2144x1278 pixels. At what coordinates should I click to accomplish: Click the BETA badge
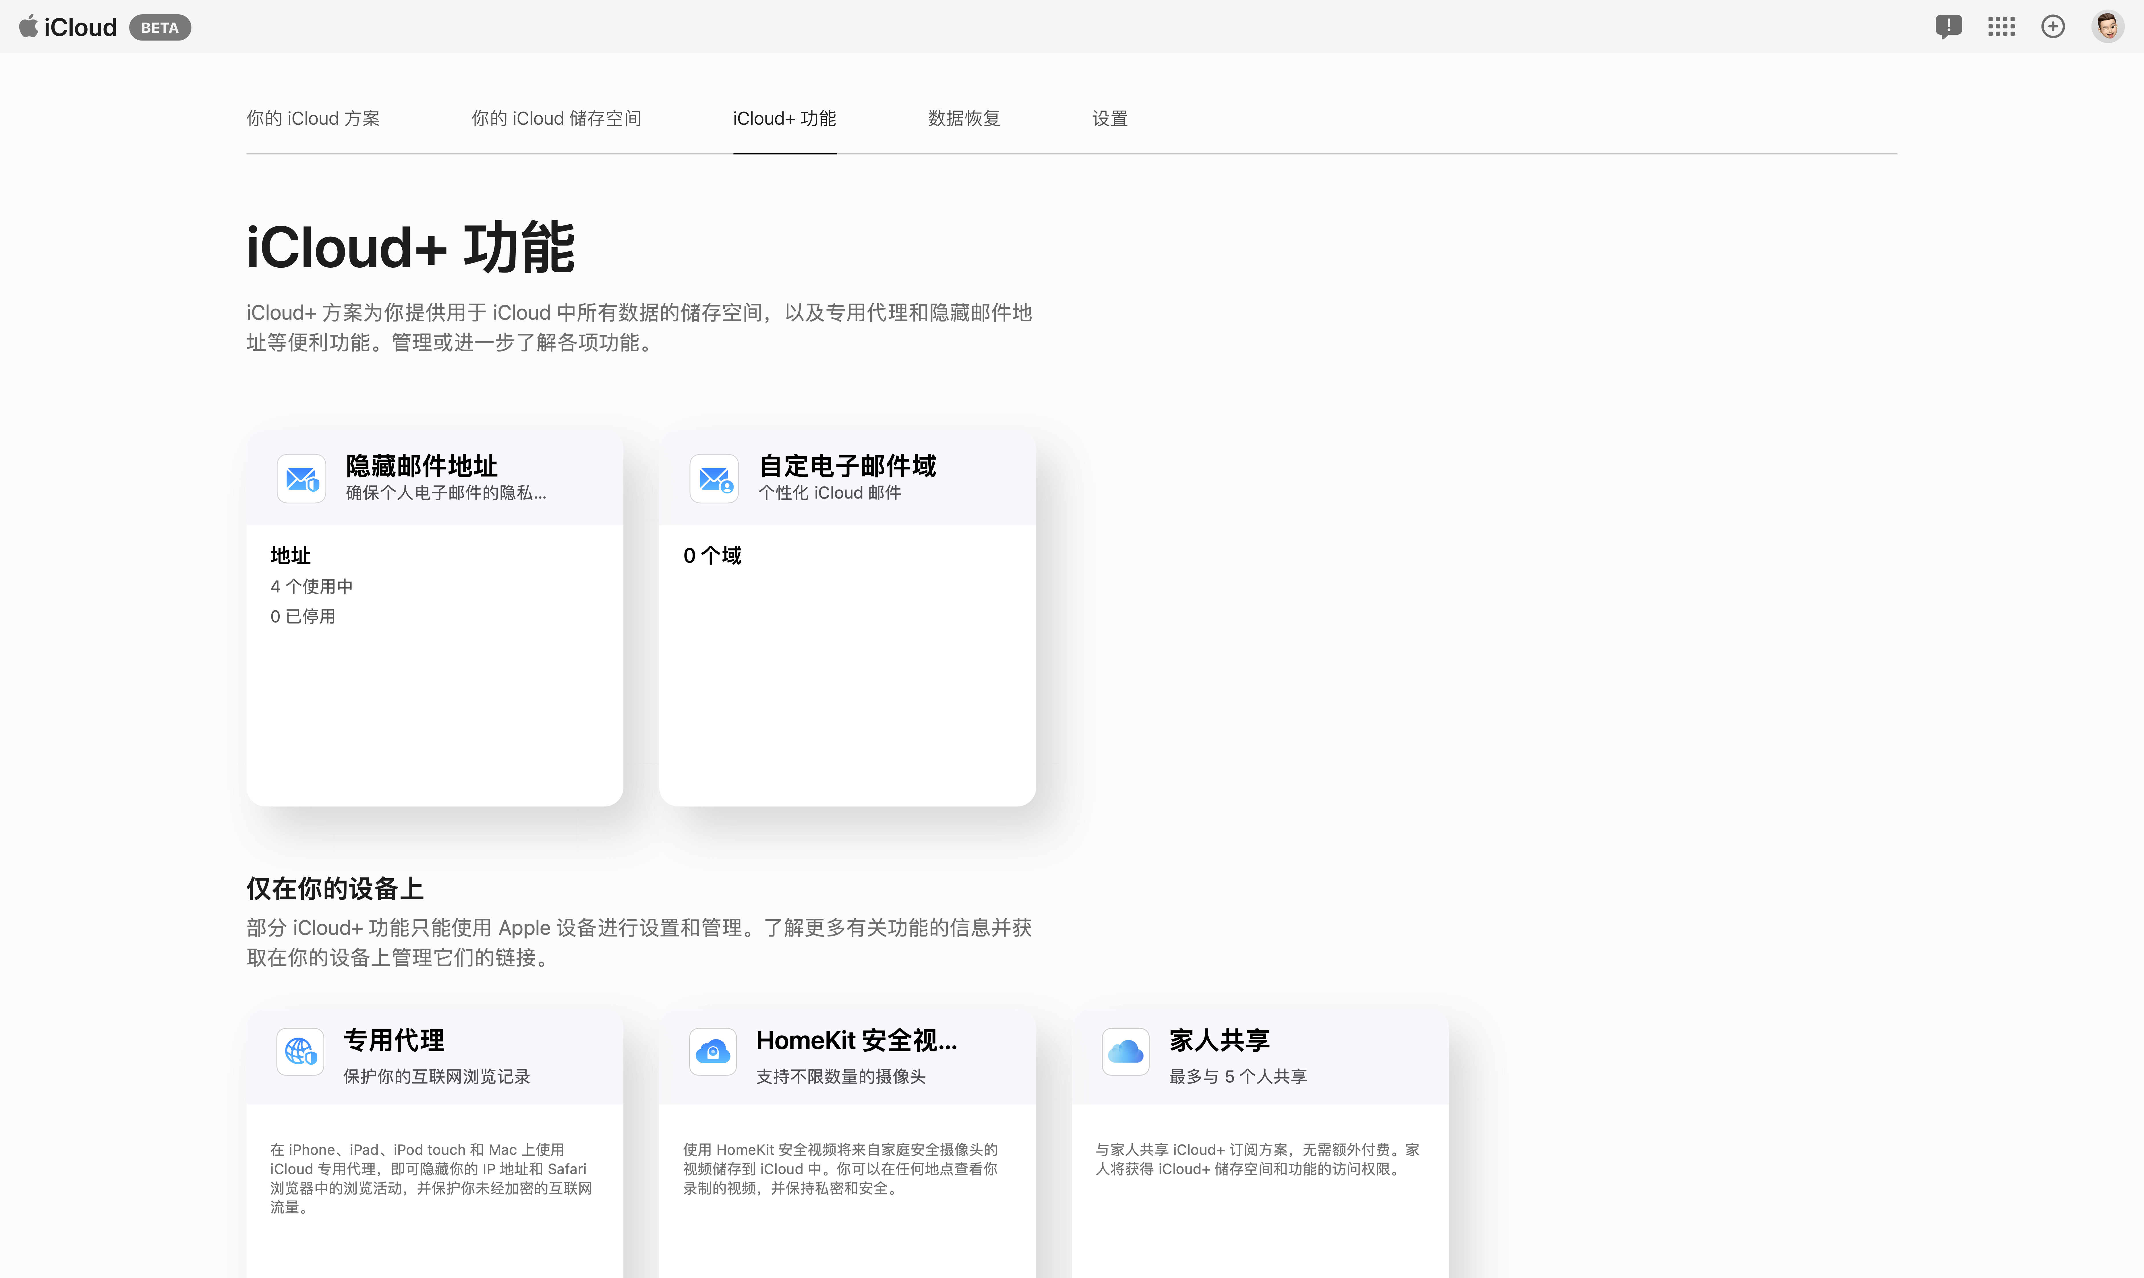pos(160,28)
